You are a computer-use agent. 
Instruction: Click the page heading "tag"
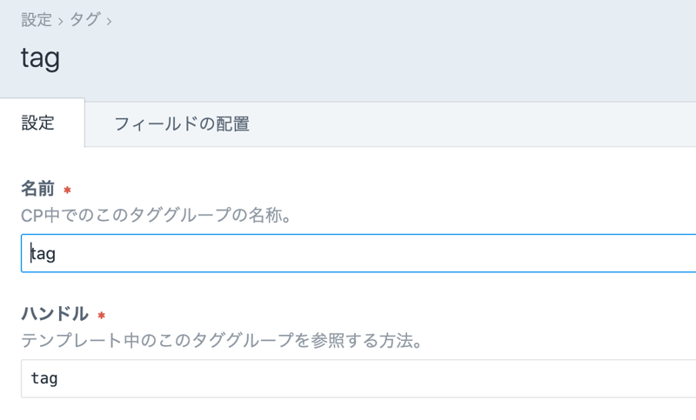[40, 57]
